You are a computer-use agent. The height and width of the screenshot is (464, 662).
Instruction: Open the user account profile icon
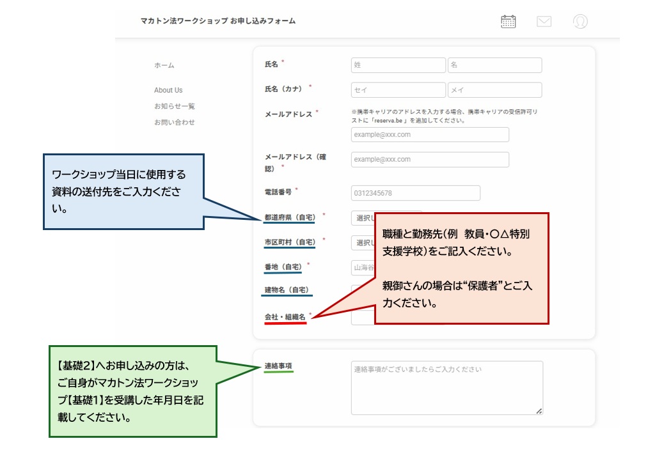580,22
